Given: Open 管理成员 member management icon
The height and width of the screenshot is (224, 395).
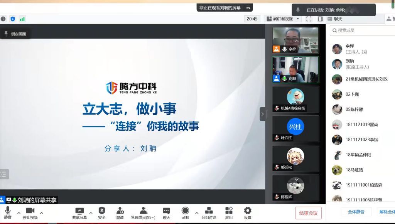Looking at the screenshot, I should 143,211.
